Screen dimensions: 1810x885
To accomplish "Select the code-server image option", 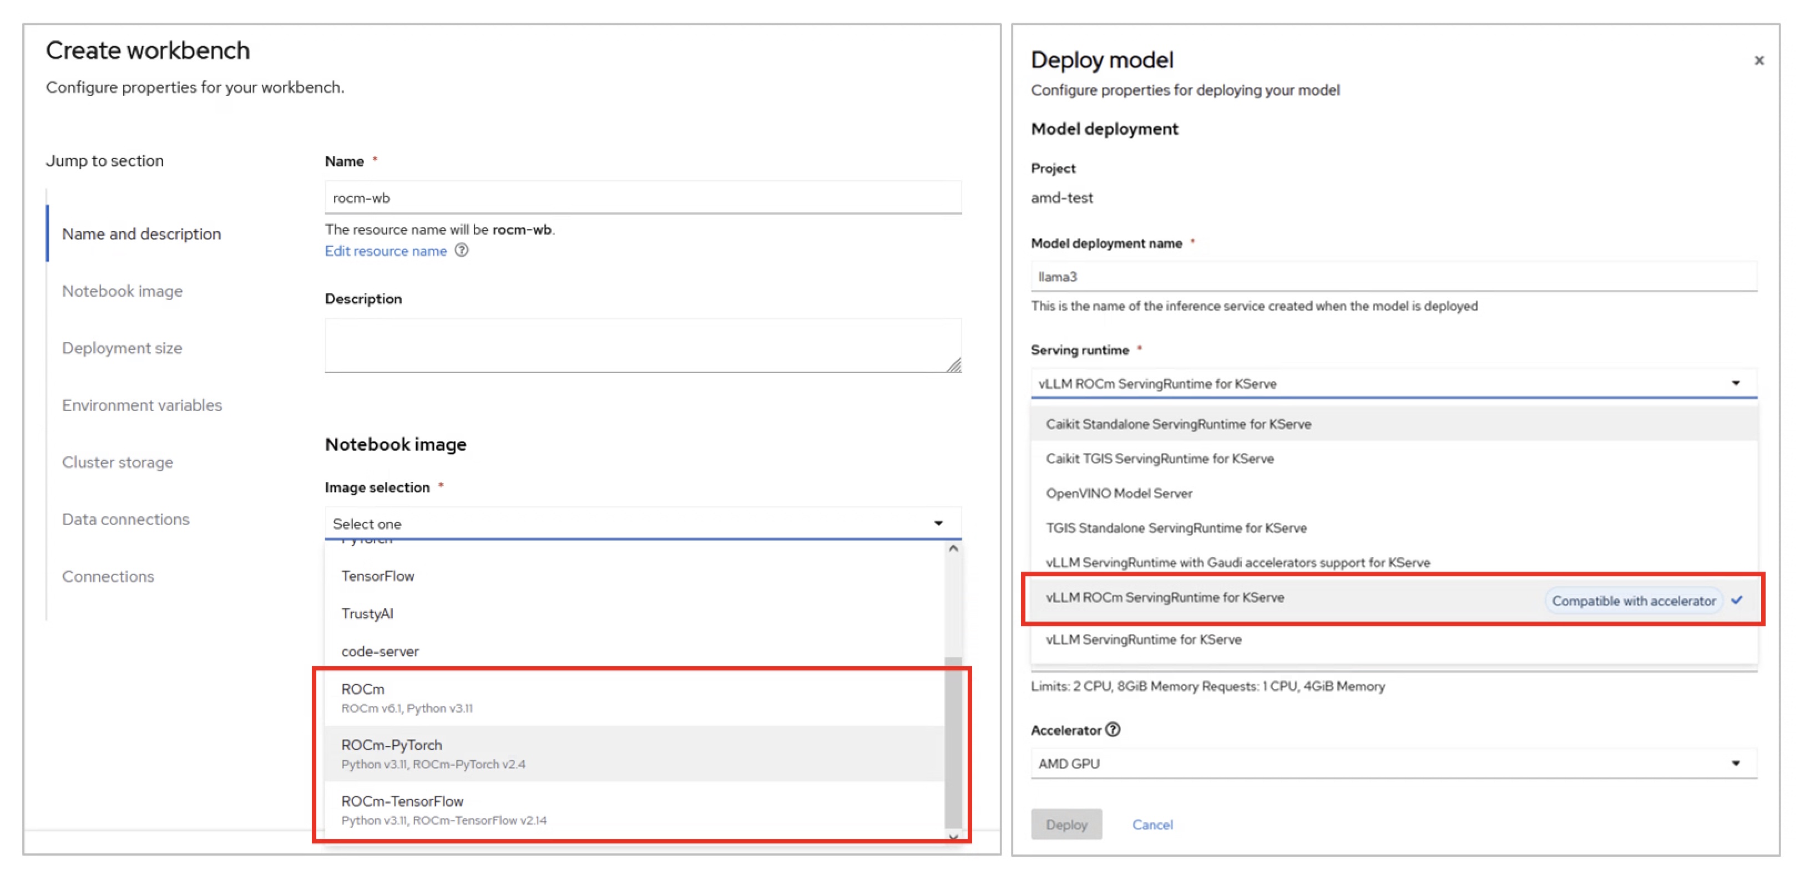I will (x=635, y=651).
